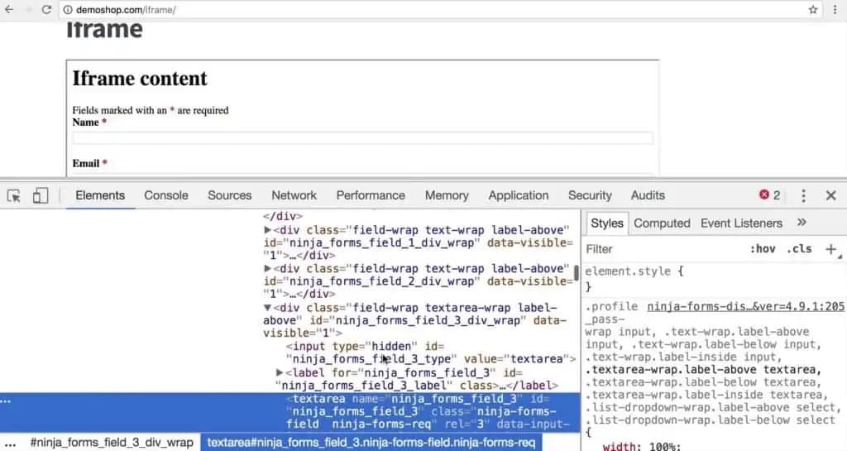Collapse the ninja_forms_field_3_div_wrap div node
The image size is (847, 451).
click(x=267, y=307)
